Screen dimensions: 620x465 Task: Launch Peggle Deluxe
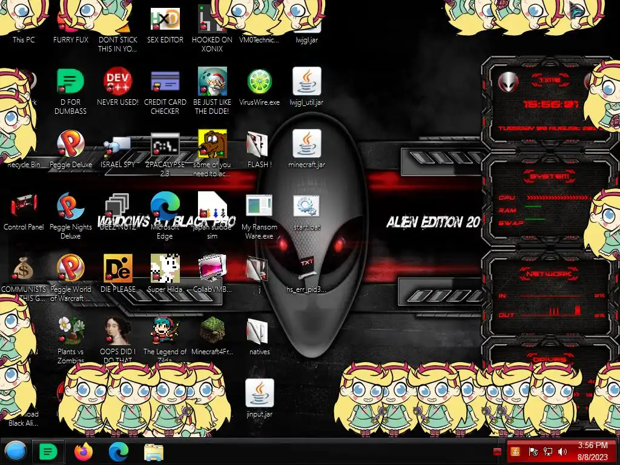coord(70,143)
